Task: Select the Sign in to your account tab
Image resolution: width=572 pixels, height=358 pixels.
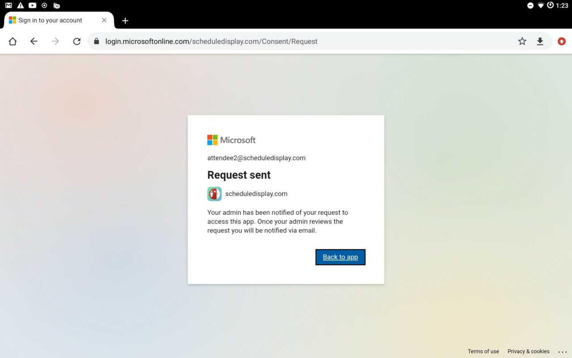Action: [50, 21]
